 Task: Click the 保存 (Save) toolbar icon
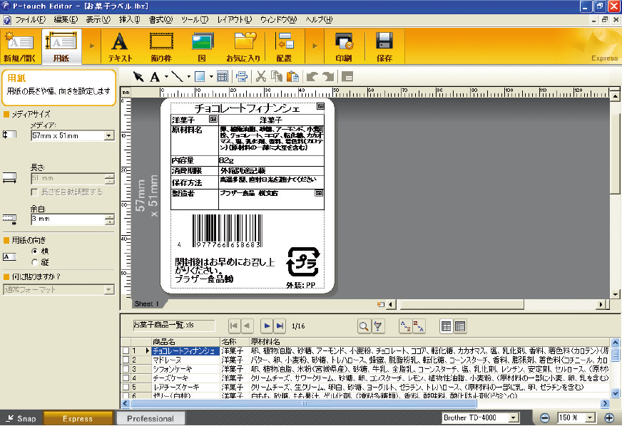point(384,47)
